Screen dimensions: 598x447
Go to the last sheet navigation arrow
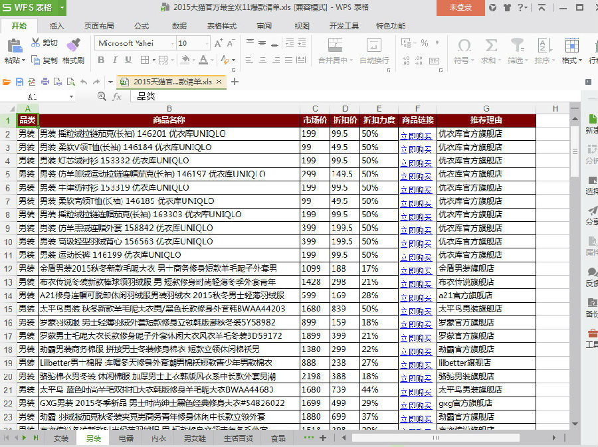point(35,438)
